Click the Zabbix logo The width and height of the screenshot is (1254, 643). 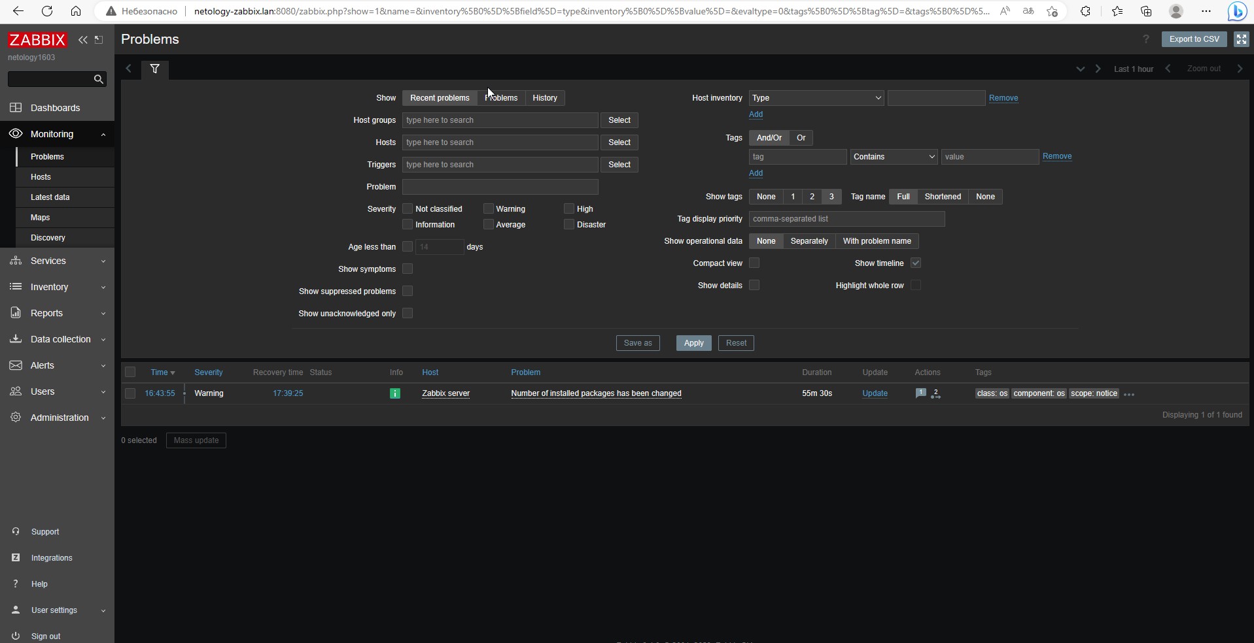point(37,40)
